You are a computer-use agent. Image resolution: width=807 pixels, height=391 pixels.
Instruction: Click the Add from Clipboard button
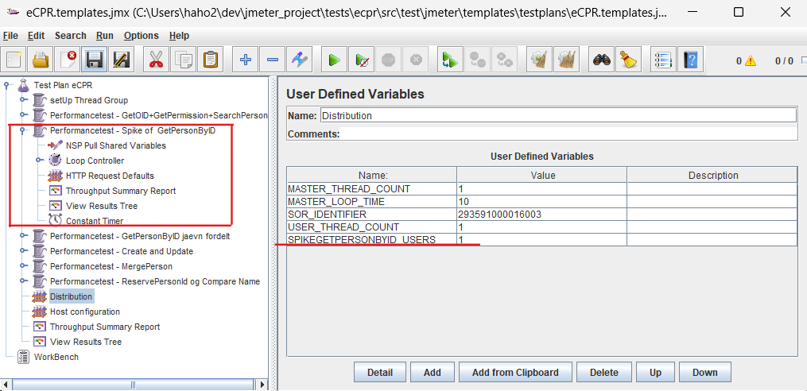tap(514, 372)
